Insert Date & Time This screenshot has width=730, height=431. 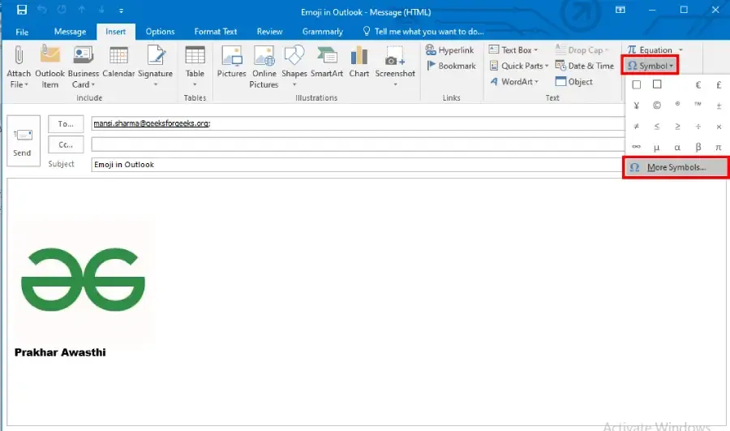pyautogui.click(x=585, y=66)
